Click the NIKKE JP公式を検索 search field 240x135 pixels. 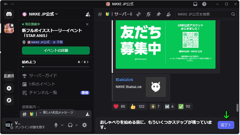[x=204, y=14]
